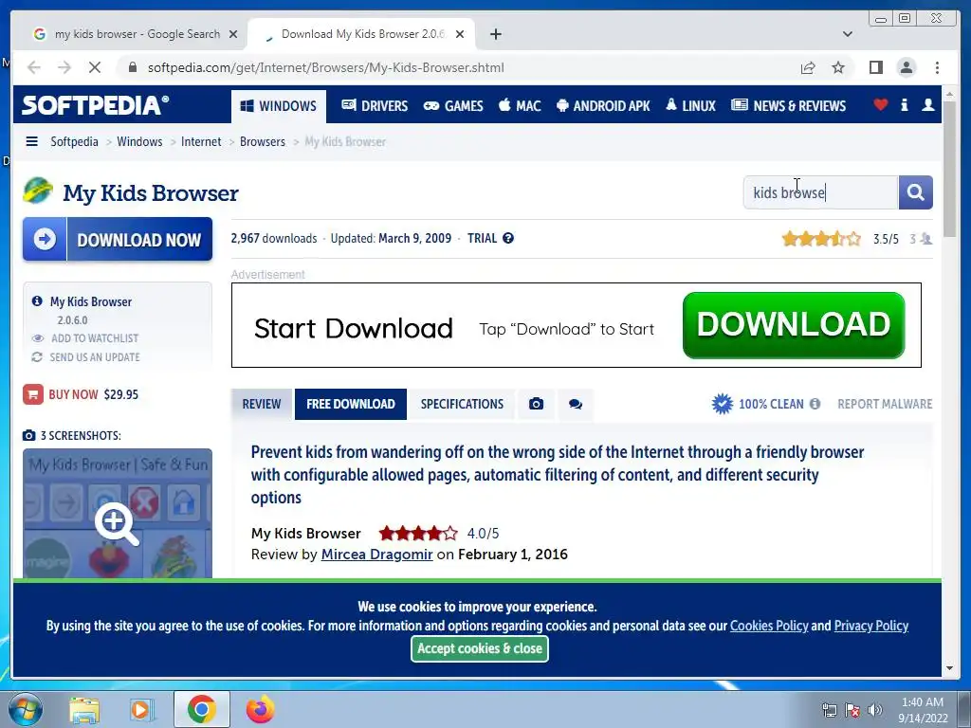Stop loading the page
The image size is (971, 728).
click(95, 67)
